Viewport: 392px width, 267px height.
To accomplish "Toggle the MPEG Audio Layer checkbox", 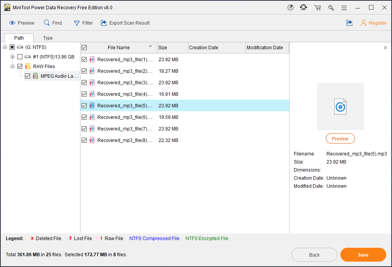I will click(x=27, y=76).
